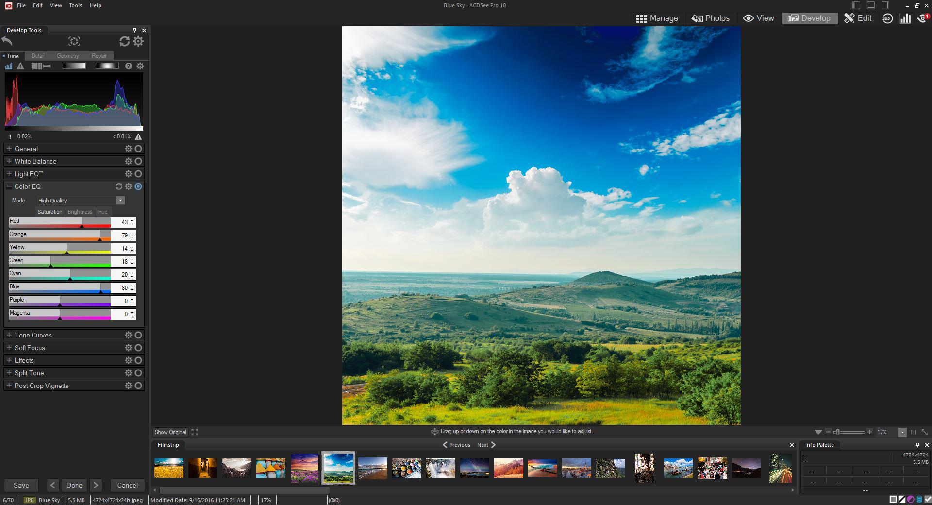Toggle the left panel layout icon
932x505 pixels.
pos(856,5)
